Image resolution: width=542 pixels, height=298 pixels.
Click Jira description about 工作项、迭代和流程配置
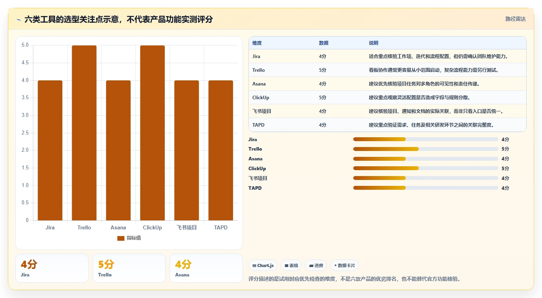439,56
